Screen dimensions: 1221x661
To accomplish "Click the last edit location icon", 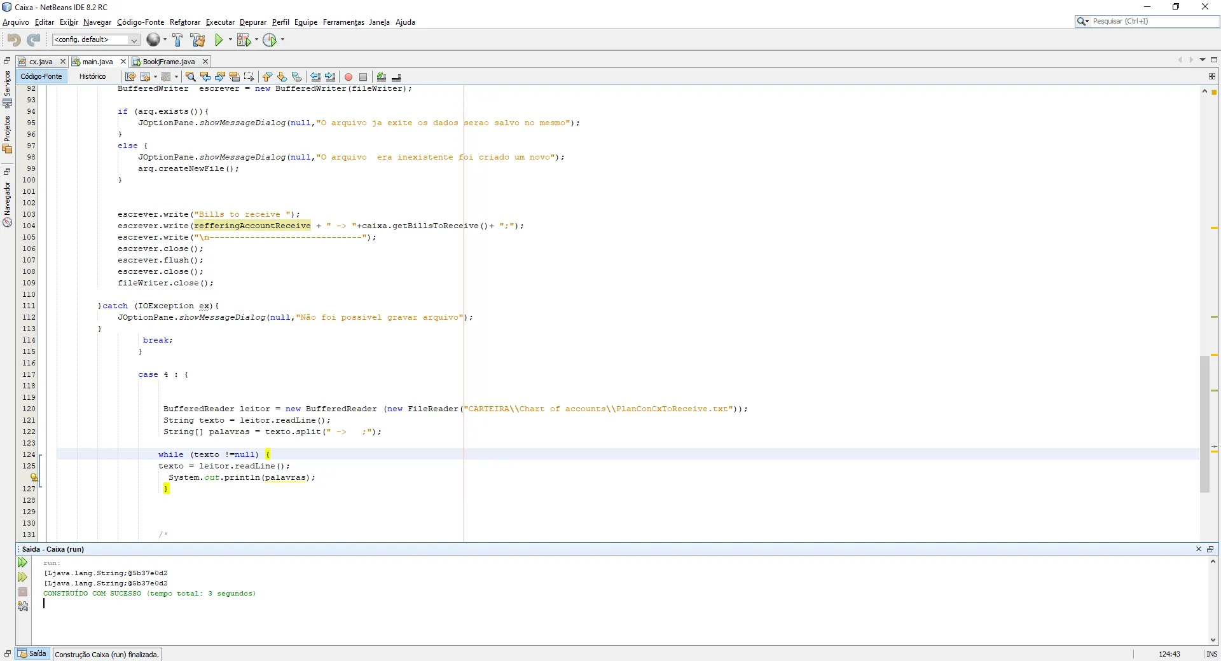I will 130,77.
